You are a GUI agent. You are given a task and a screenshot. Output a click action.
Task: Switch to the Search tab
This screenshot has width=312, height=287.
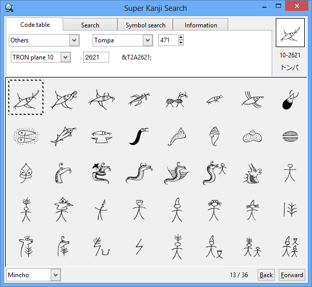pyautogui.click(x=90, y=25)
